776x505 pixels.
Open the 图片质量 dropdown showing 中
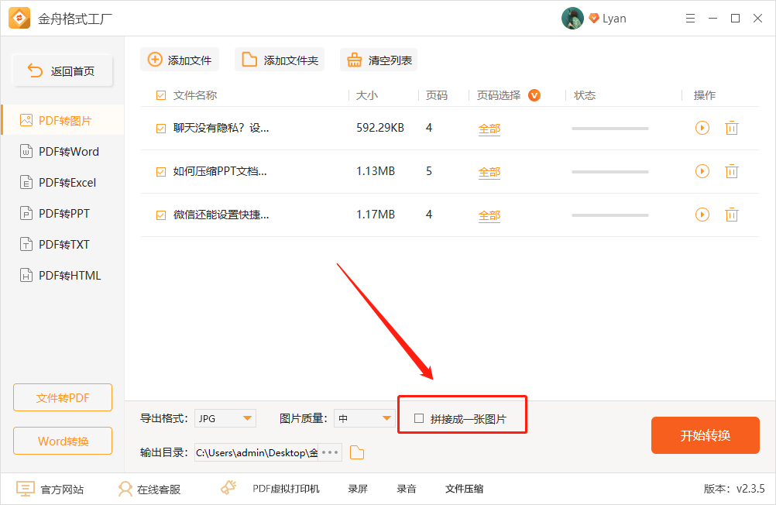tap(364, 418)
